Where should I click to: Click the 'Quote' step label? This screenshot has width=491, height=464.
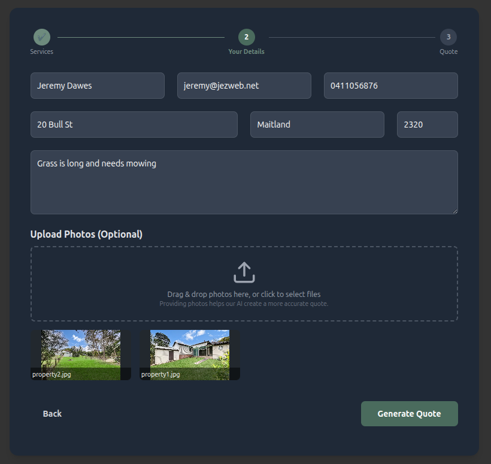coord(448,51)
